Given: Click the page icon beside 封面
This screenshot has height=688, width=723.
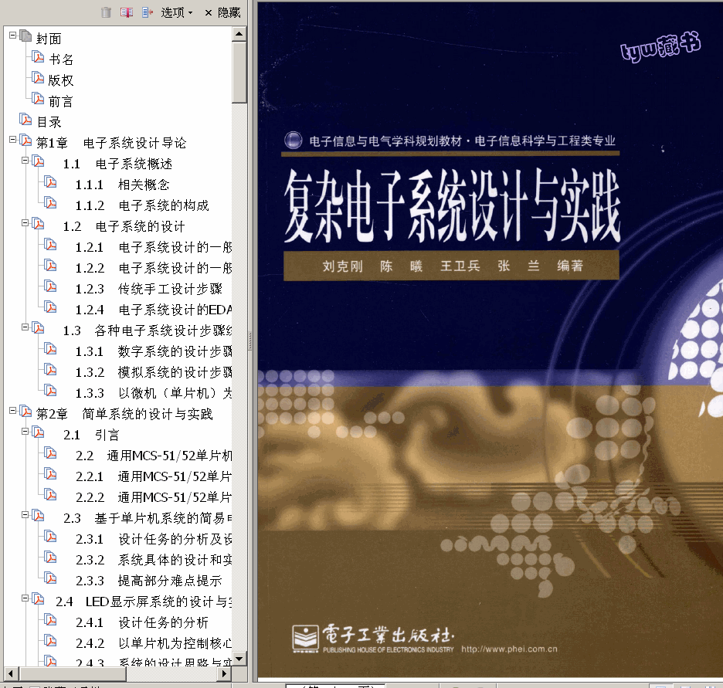Looking at the screenshot, I should (25, 36).
